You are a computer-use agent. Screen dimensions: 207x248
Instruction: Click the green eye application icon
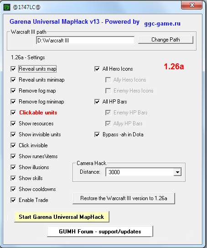click(x=7, y=7)
